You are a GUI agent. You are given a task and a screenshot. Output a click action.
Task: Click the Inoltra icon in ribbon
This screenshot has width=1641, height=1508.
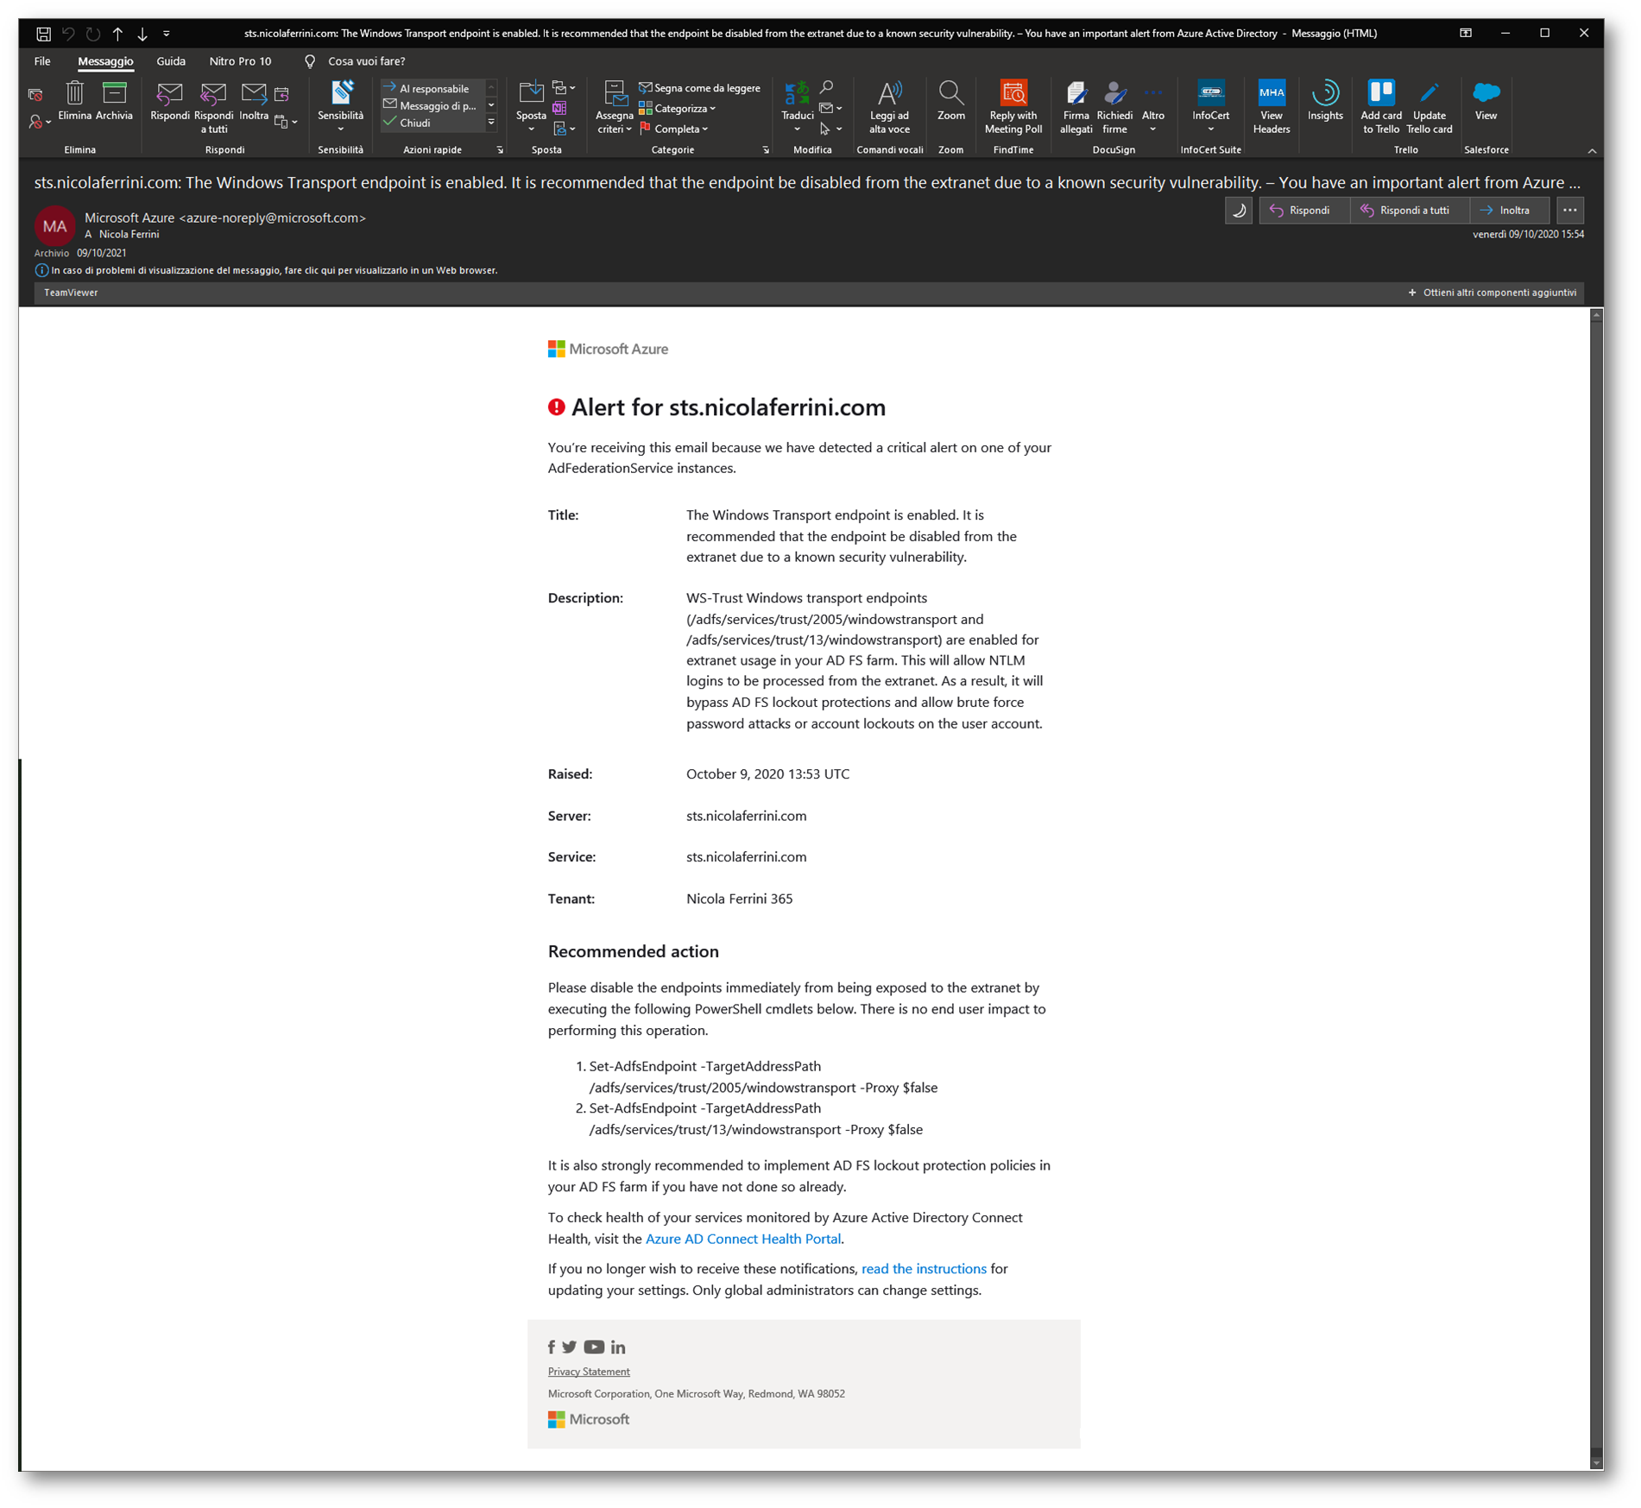[254, 93]
